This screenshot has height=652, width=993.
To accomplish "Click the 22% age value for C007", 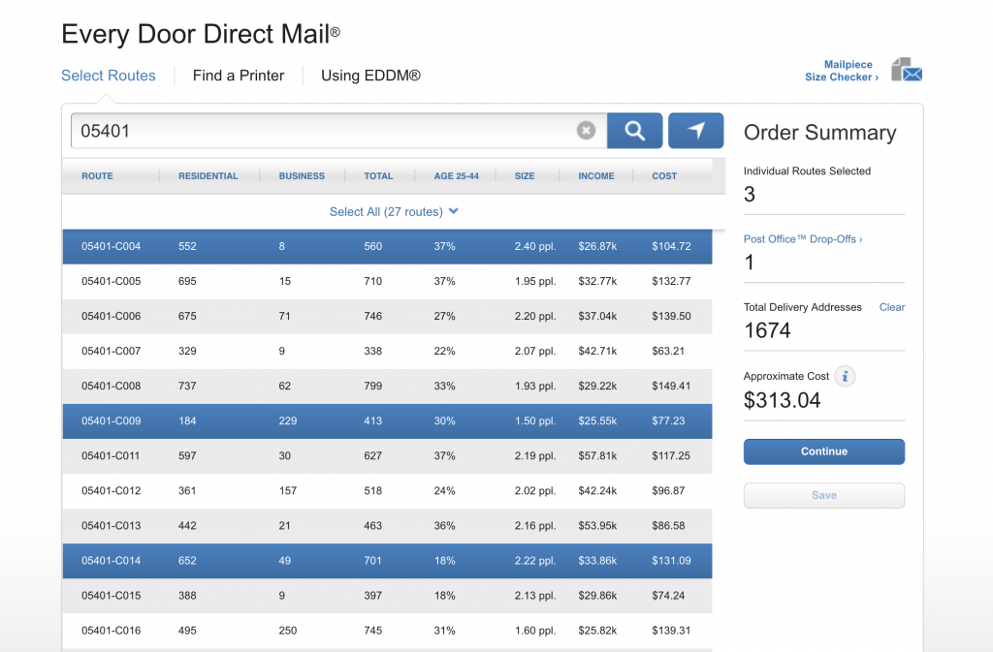I will (444, 351).
